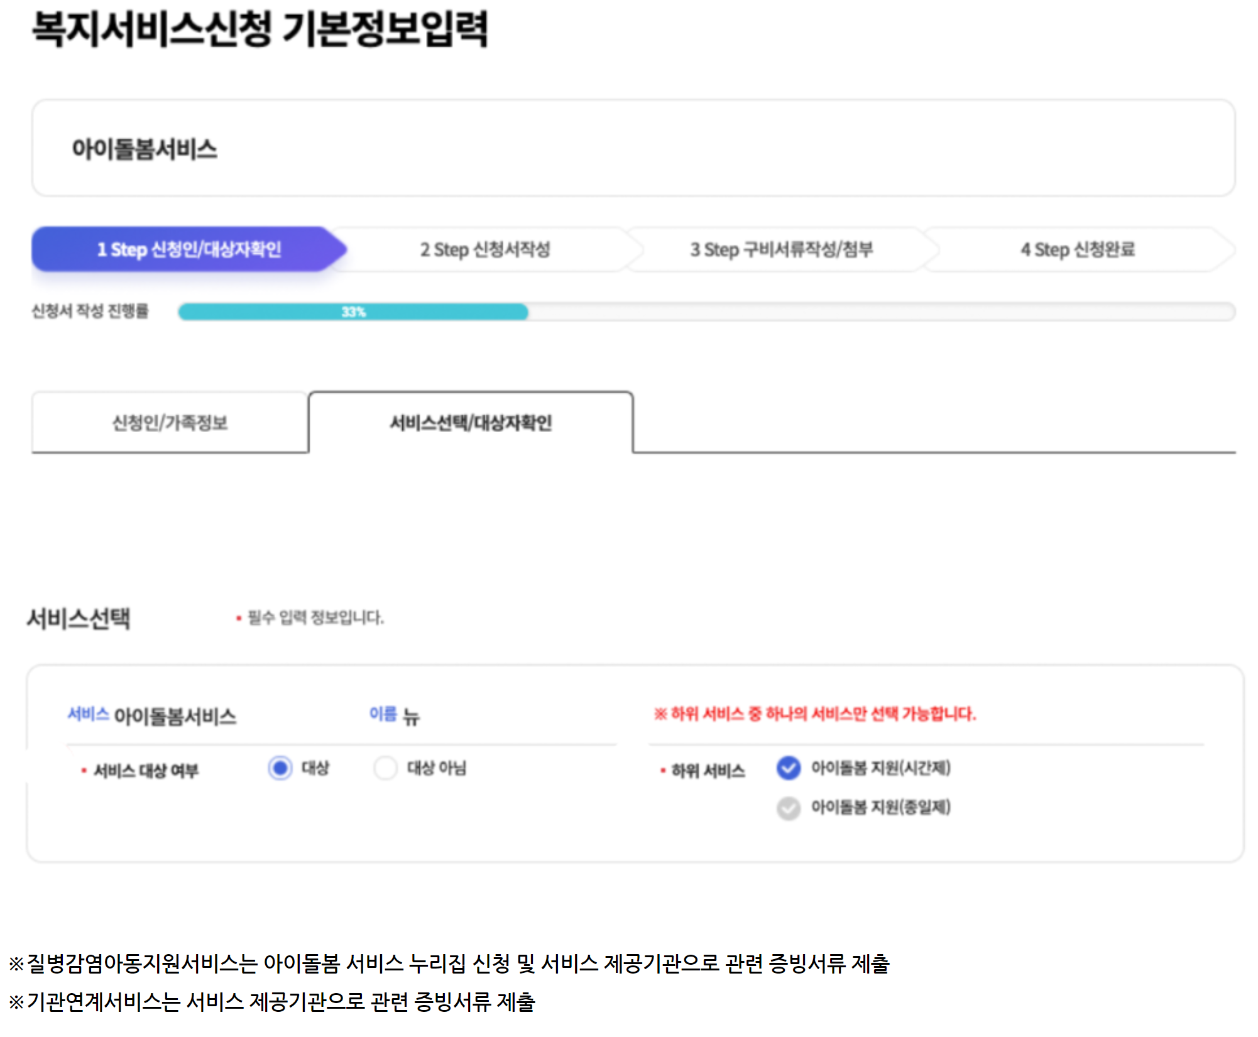Click the 복지서비스신청 기본정보입력 page heading

click(260, 29)
